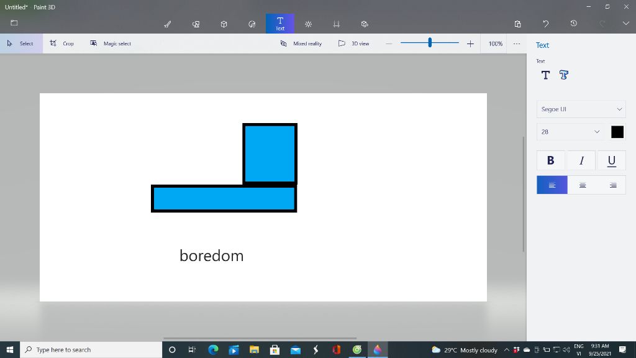The image size is (636, 358).
Task: Undo the last action
Action: (x=545, y=24)
